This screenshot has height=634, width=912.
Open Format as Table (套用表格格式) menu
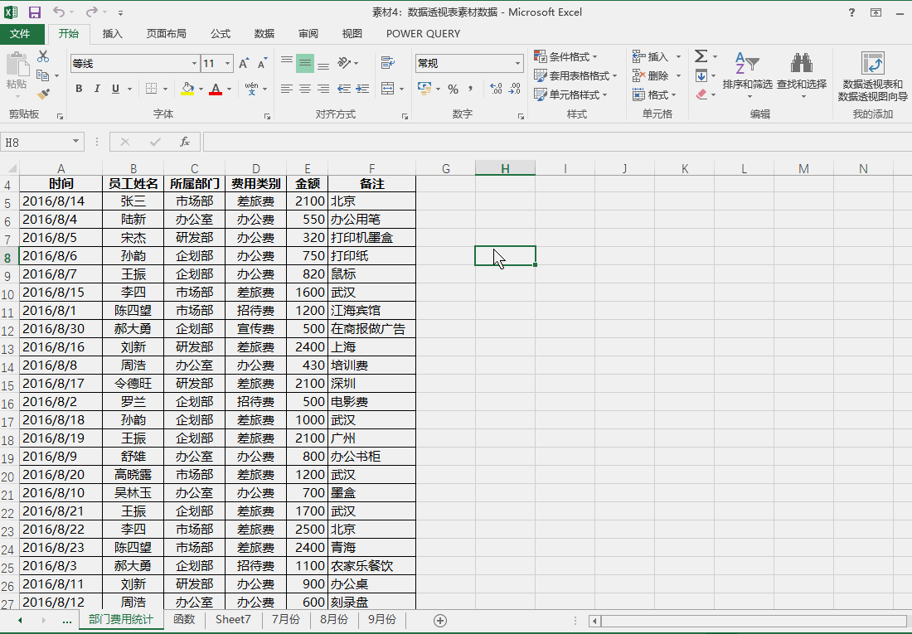click(576, 75)
